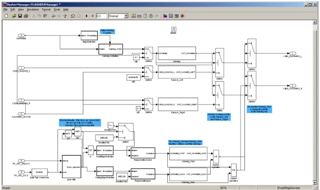This screenshot has height=190, width=320.
Task: Select the Warning_Fast subsystem block
Action: (189, 153)
